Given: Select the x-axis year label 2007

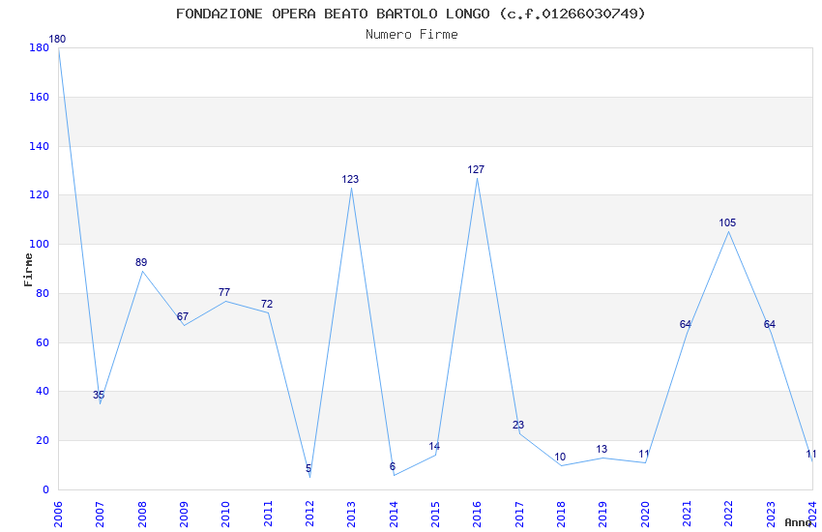Looking at the screenshot, I should (100, 514).
